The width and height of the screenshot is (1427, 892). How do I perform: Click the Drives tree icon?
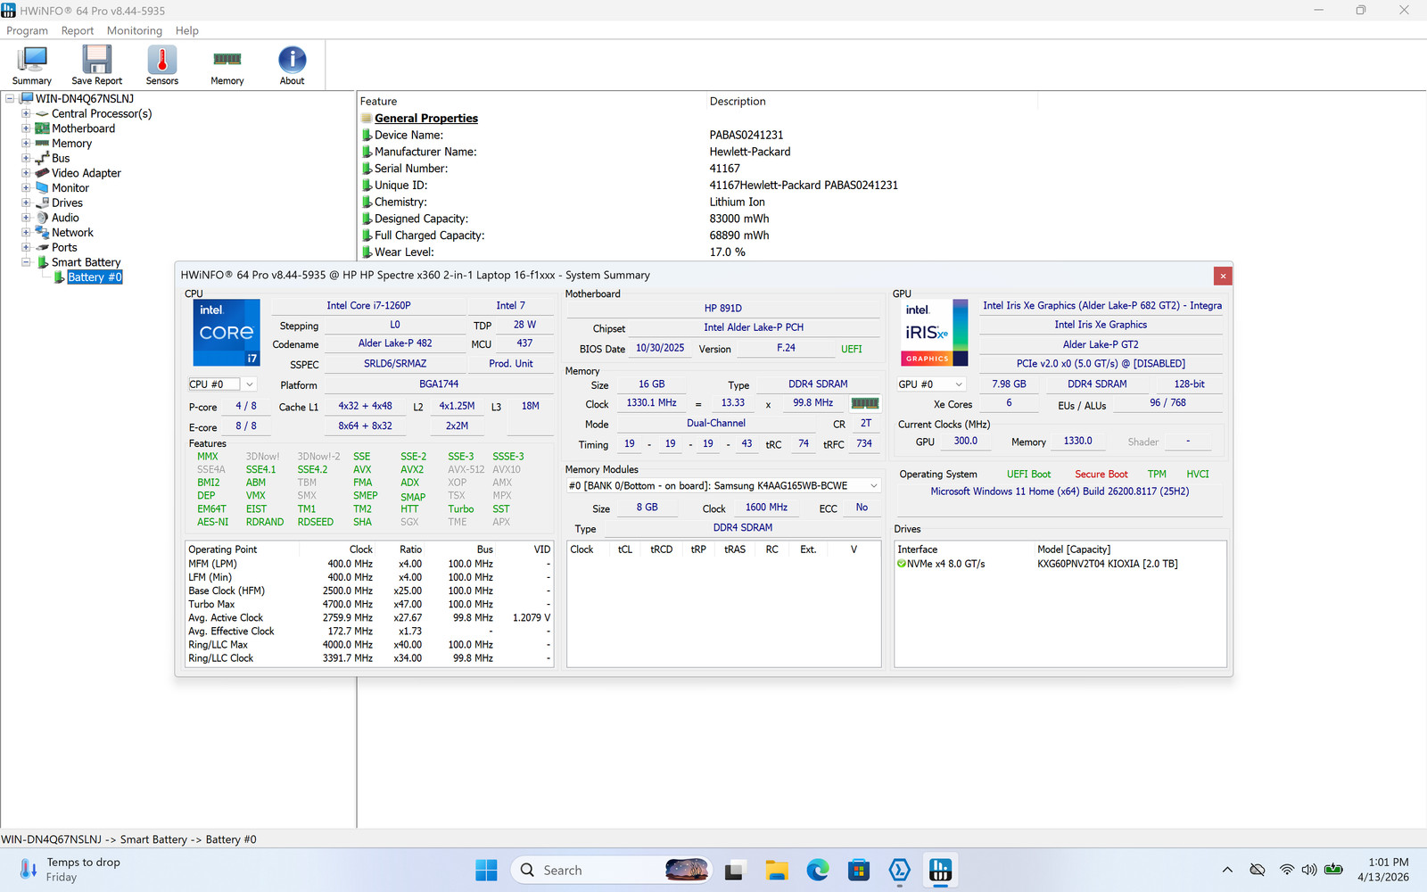[42, 202]
